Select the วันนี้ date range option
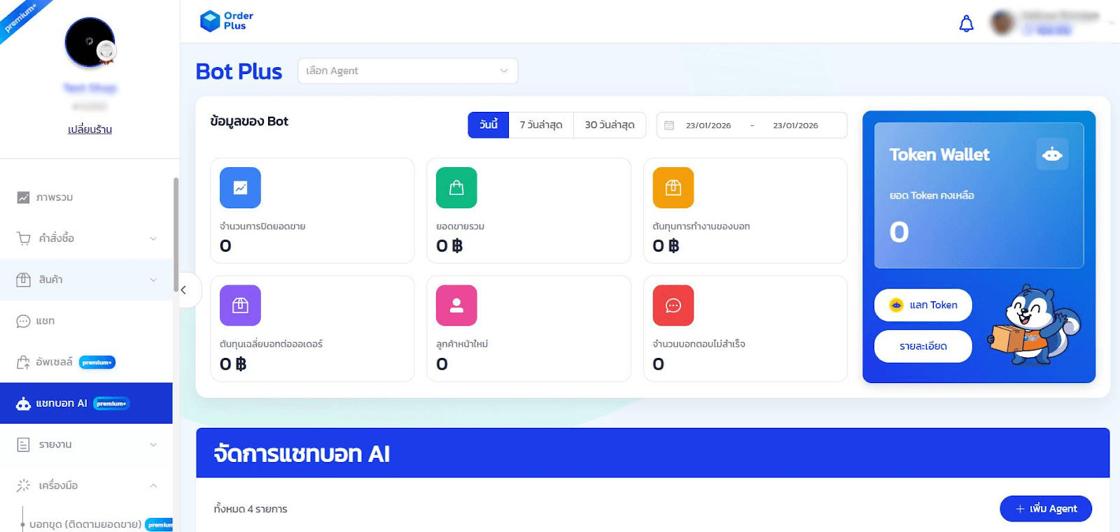 [x=488, y=125]
